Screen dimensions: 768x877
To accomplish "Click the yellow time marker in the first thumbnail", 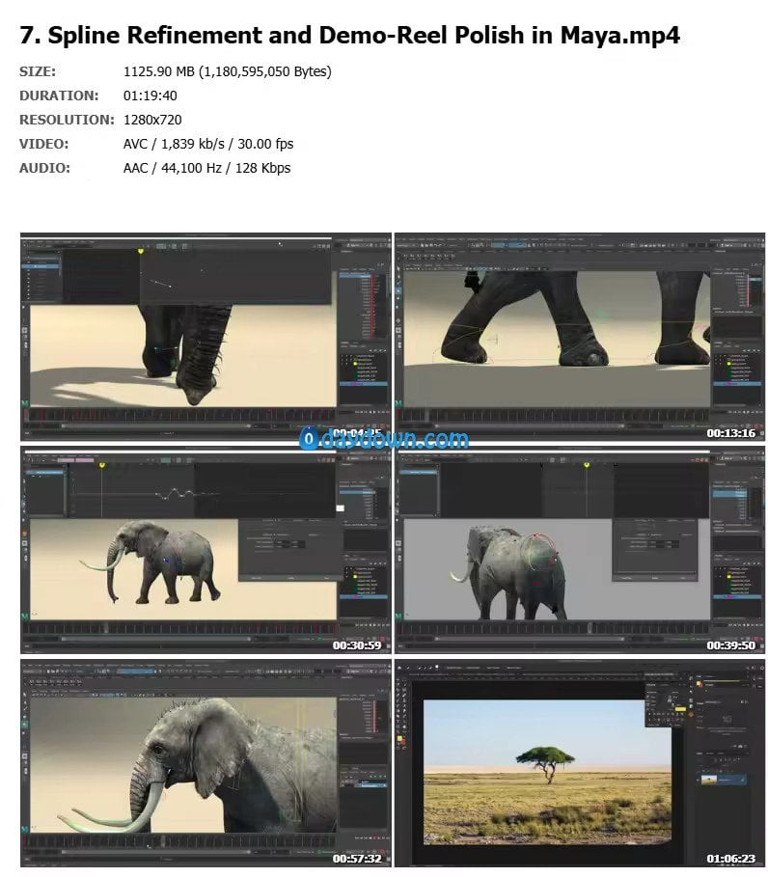I will coord(141,252).
